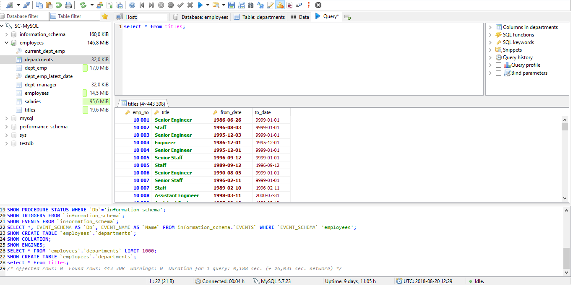Switch to the Data tab

[300, 17]
